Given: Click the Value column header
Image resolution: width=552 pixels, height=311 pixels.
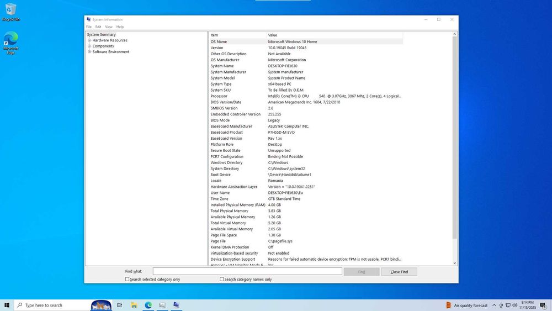Looking at the screenshot, I should click(x=335, y=35).
